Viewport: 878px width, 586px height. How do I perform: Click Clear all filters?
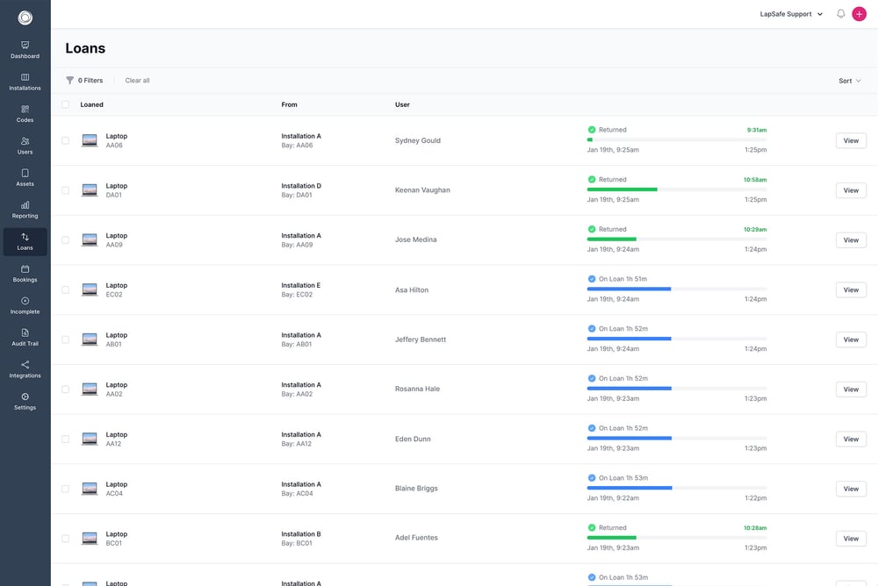coord(137,80)
